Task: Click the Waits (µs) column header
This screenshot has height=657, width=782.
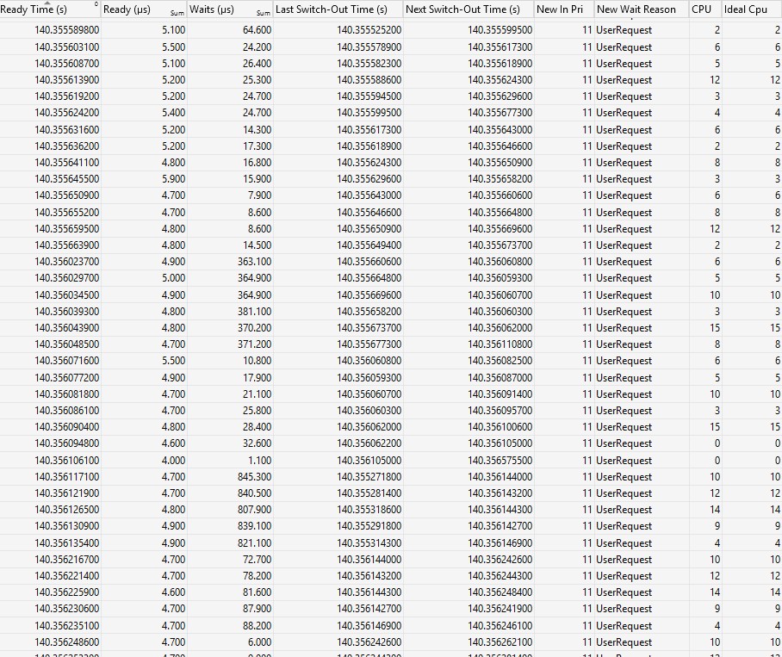Action: click(x=230, y=9)
